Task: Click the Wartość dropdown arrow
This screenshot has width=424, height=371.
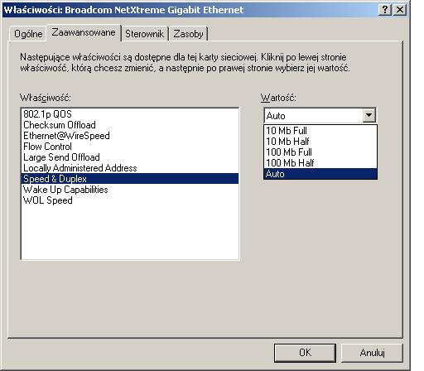Action: [x=369, y=115]
